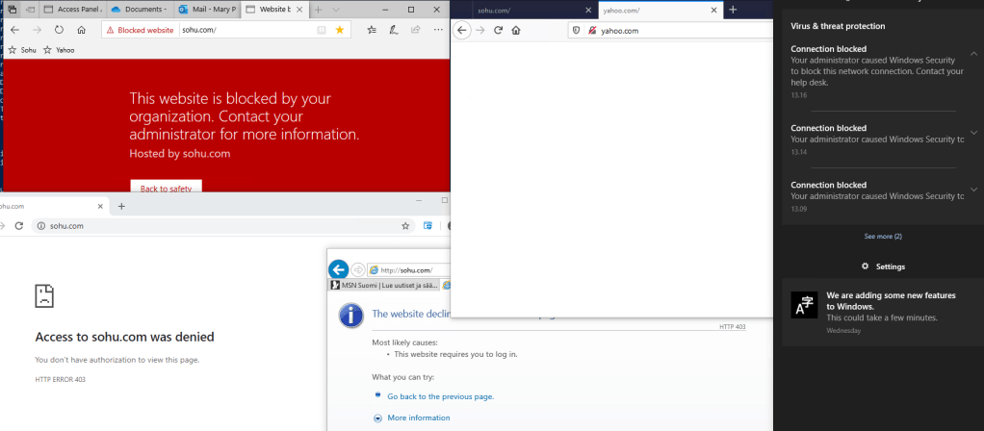Reload the page in Firefox
The width and height of the screenshot is (984, 431).
click(x=498, y=31)
